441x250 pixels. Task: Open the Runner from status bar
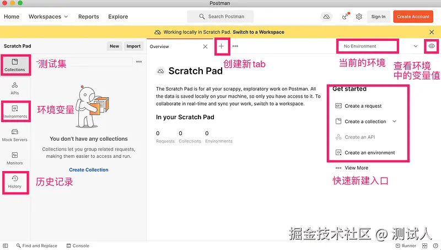pyautogui.click(x=406, y=246)
